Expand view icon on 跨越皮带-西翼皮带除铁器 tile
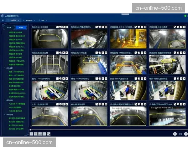188x150 pixels. tap(175, 53)
